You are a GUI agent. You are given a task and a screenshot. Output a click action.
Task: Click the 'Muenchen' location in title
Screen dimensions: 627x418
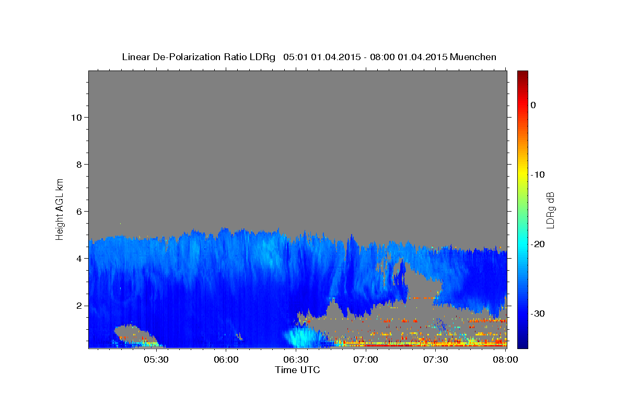tap(473, 56)
